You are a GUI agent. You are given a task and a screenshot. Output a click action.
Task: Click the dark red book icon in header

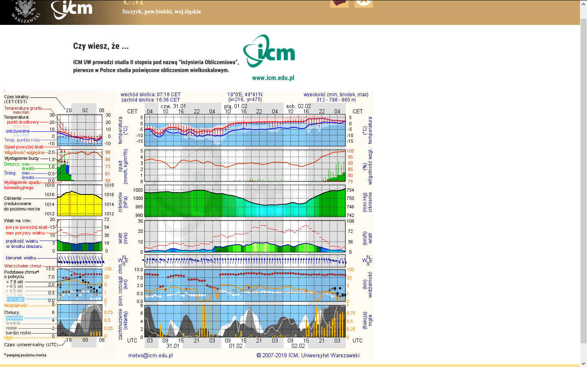[x=339, y=4]
